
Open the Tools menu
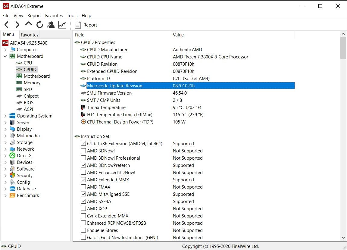tap(72, 15)
